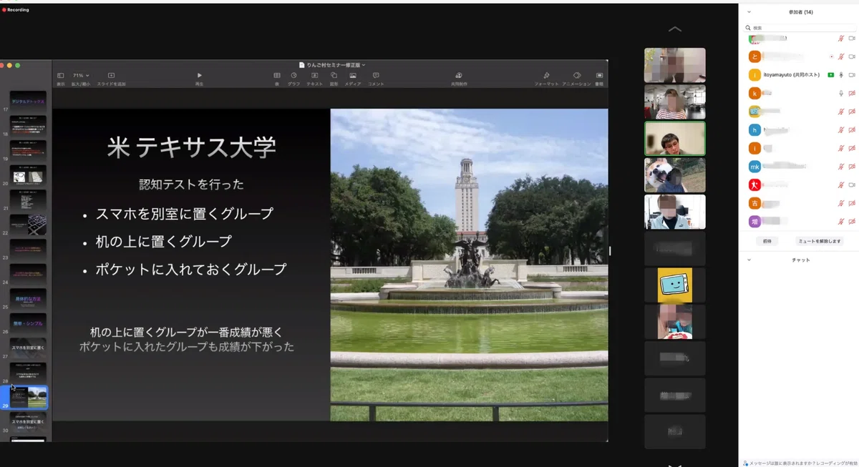The height and width of the screenshot is (467, 859).
Task: Open the 71% zoom level dropdown
Action: 80,75
